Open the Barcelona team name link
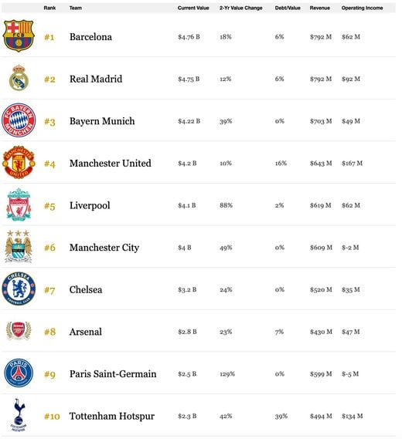This screenshot has width=402, height=439. click(90, 37)
